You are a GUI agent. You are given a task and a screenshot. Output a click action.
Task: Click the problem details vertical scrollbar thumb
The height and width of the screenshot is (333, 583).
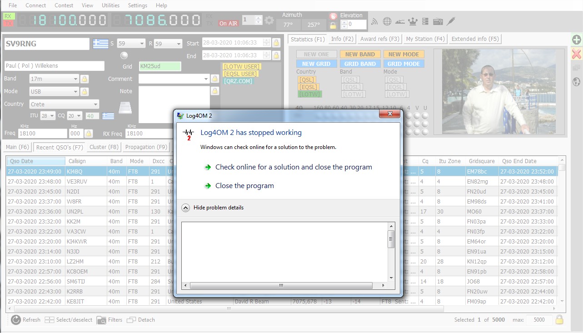click(391, 239)
